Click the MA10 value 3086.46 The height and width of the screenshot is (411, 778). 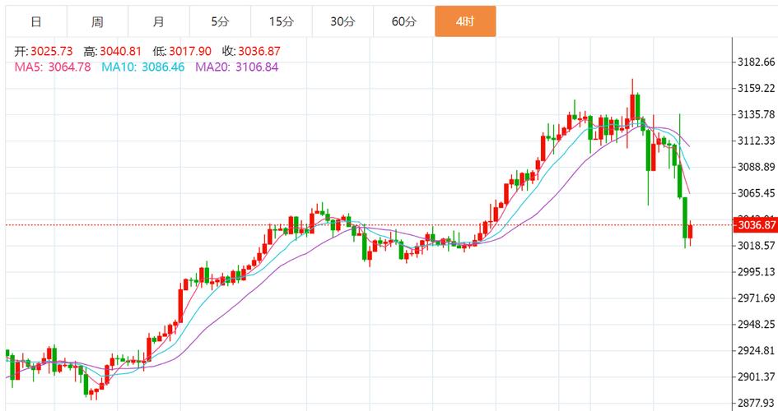point(163,67)
